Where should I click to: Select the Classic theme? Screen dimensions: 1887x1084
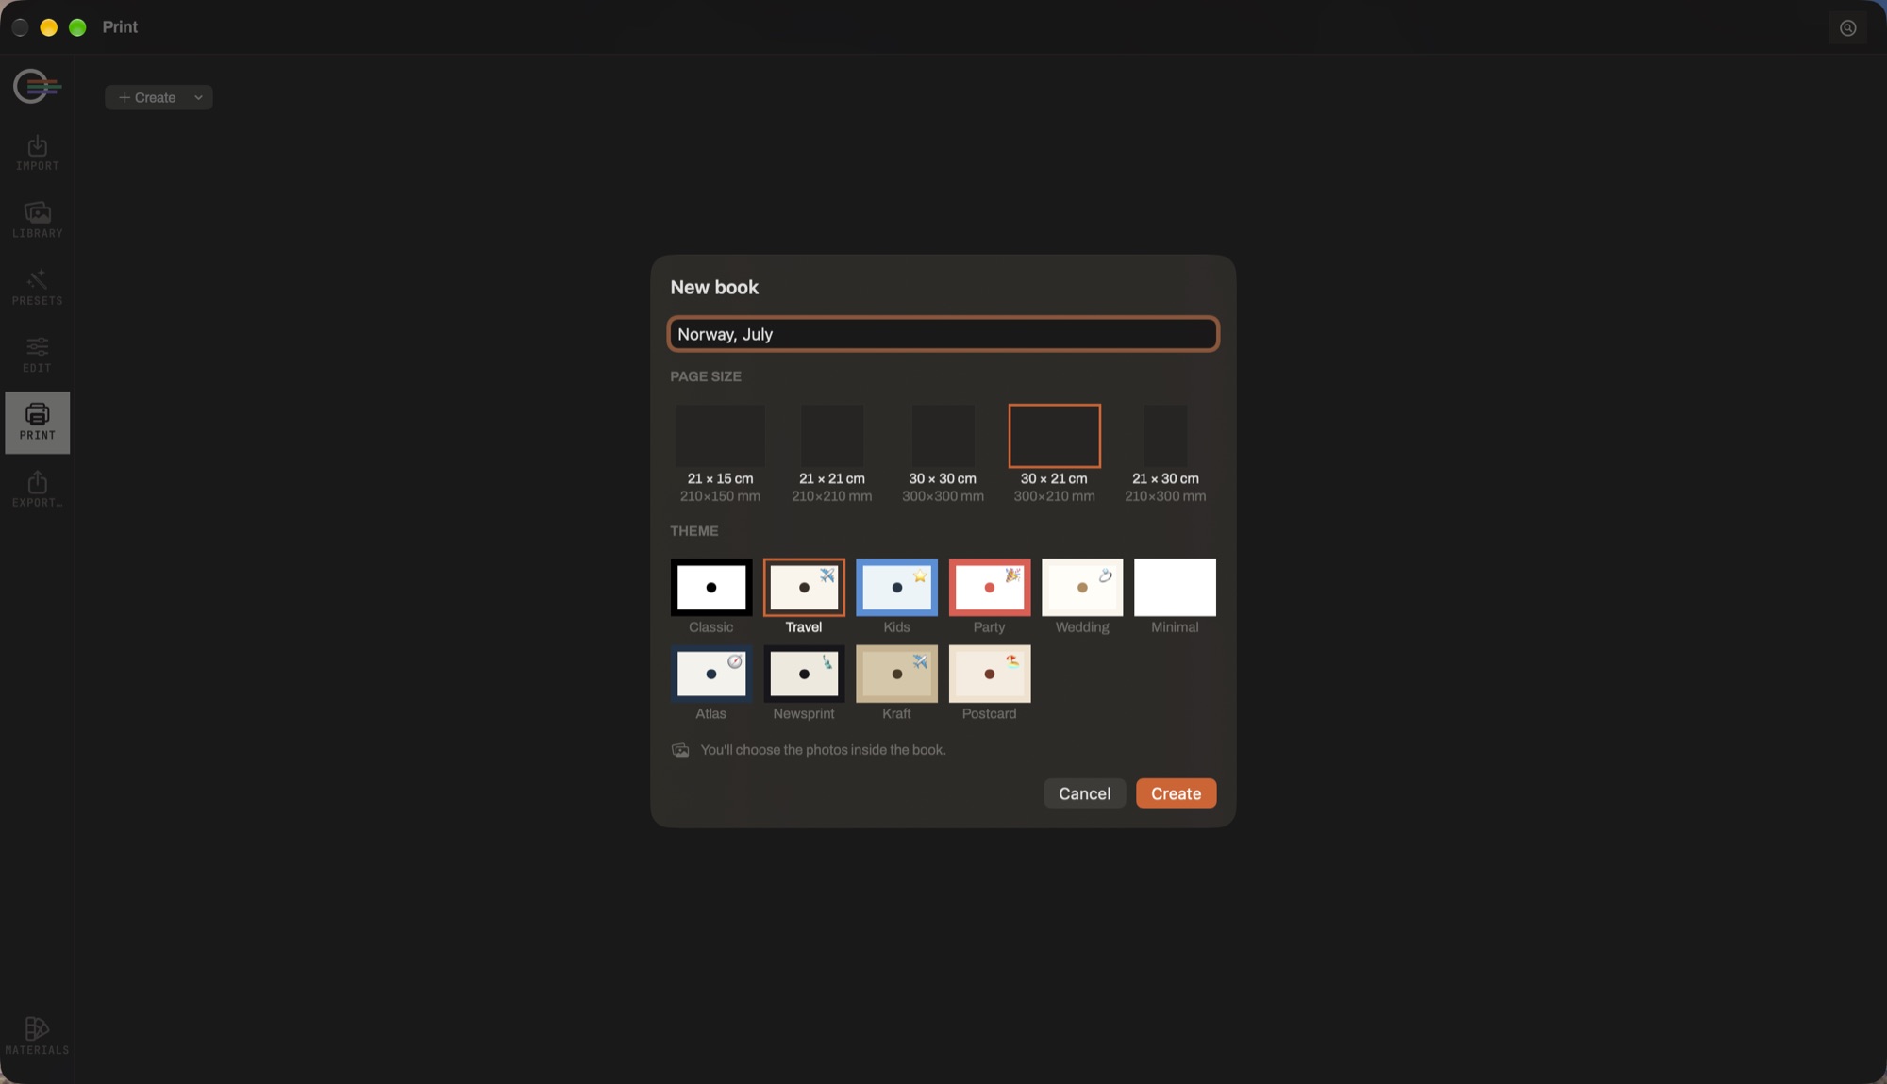point(711,596)
